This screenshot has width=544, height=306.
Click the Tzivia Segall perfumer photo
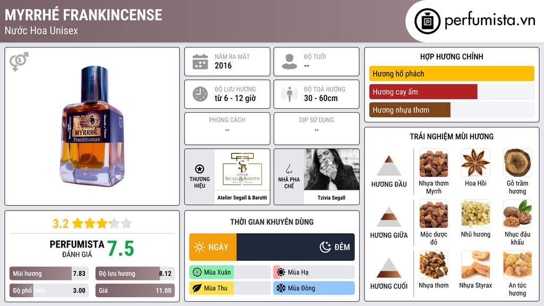(x=331, y=169)
